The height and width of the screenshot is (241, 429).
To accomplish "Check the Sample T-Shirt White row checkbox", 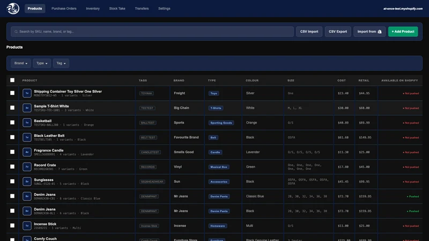I will pos(12,108).
